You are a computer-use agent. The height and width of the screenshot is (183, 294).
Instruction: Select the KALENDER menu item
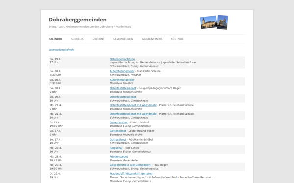point(55,39)
